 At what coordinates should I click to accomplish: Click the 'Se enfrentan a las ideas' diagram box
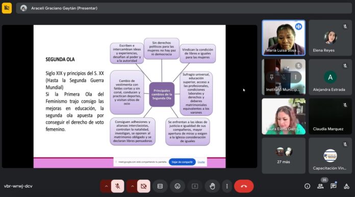tap(188, 132)
